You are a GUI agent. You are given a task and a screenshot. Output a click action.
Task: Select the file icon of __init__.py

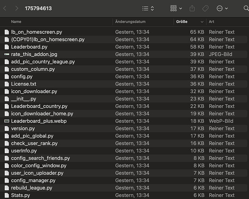click(7, 99)
